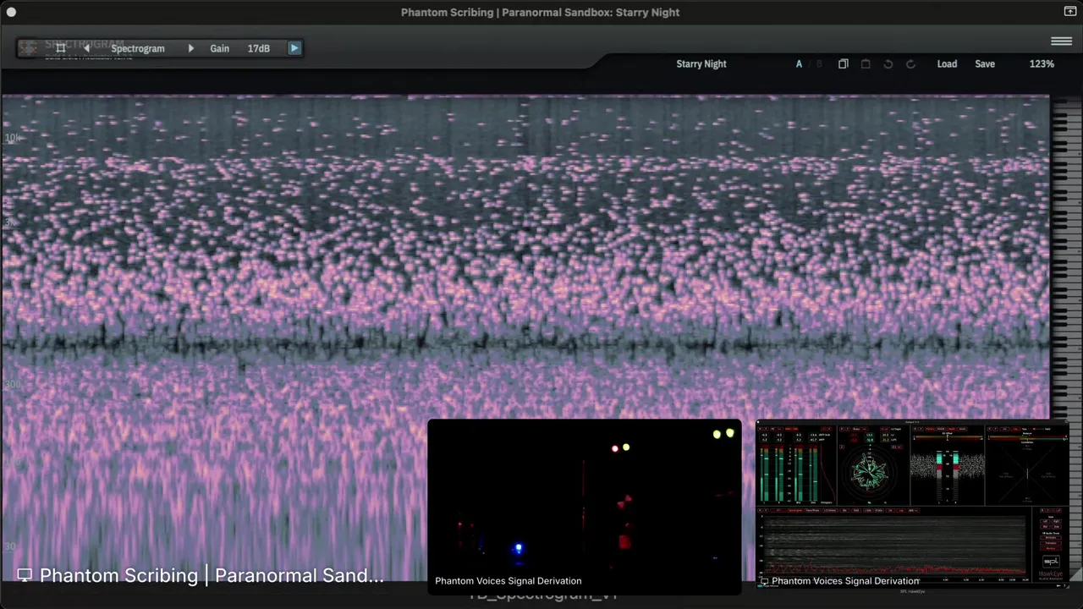Click the polar vectorscope in HawkEye window
Screen dimensions: 1083x609
tap(869, 472)
